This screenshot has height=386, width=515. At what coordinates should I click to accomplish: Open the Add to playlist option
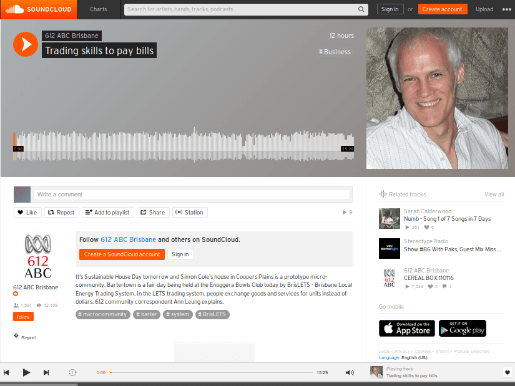[108, 213]
